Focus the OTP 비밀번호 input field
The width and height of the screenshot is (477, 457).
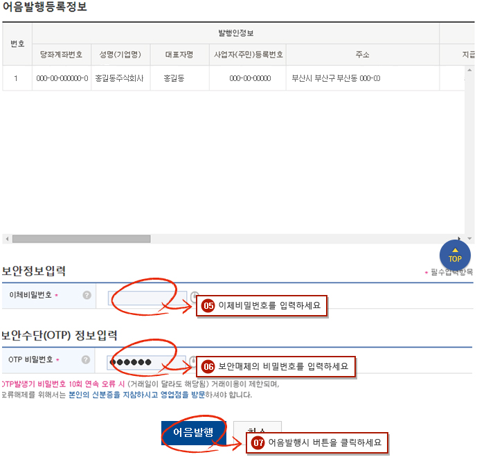tap(147, 362)
